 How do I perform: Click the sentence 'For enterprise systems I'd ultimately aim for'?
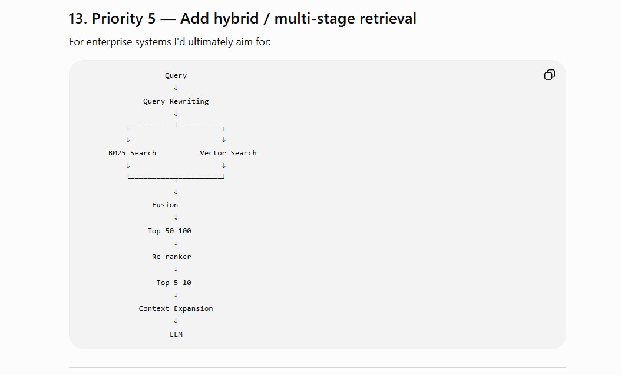tap(169, 42)
